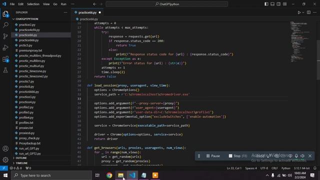This screenshot has width=320, height=180.
Task: Open the Run menu
Action: pos(63,4)
